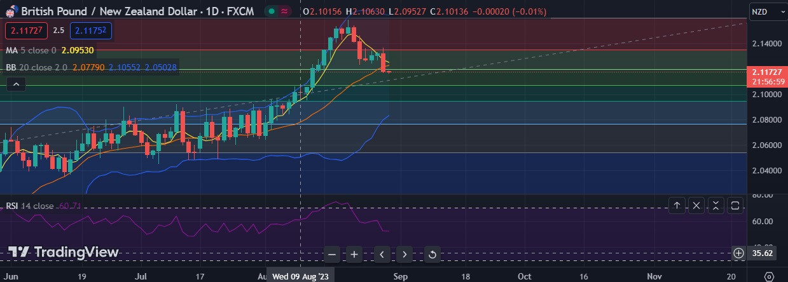Select the RSI 14 close indicator legend

click(x=30, y=206)
